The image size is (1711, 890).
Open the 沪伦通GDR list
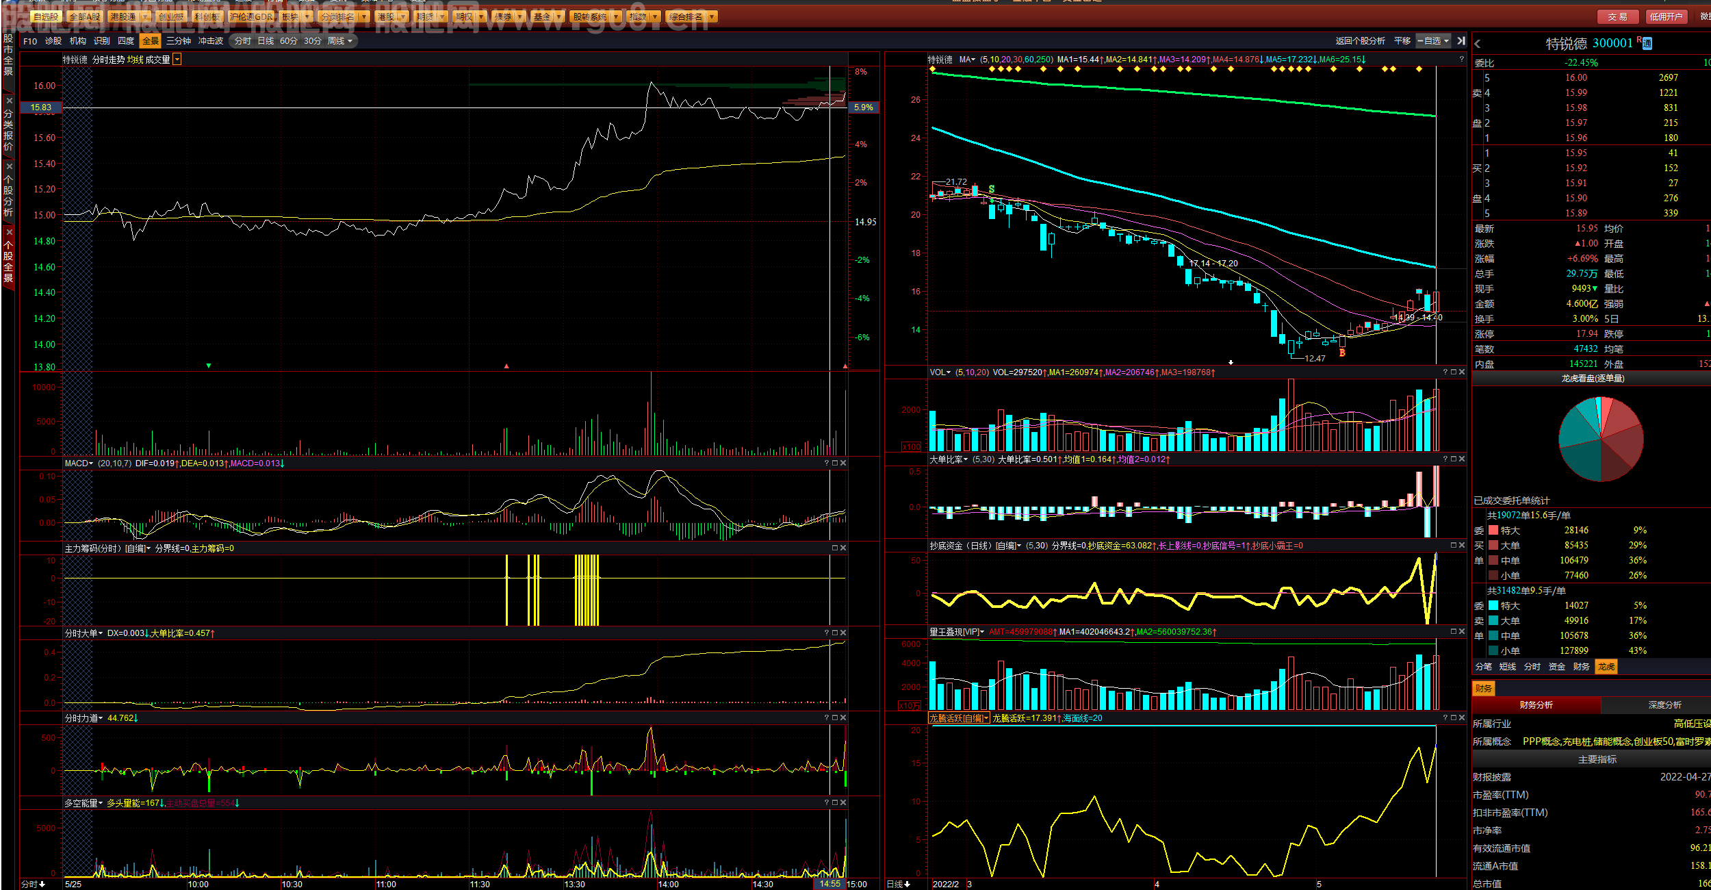pos(251,16)
